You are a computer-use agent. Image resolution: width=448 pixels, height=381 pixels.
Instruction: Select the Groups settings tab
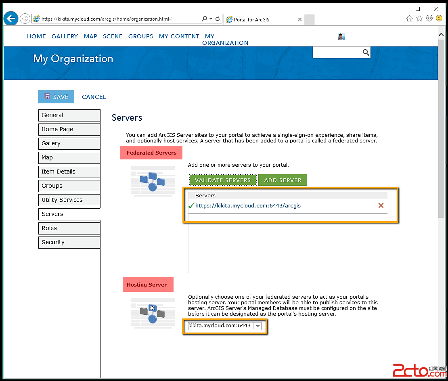[x=69, y=186]
